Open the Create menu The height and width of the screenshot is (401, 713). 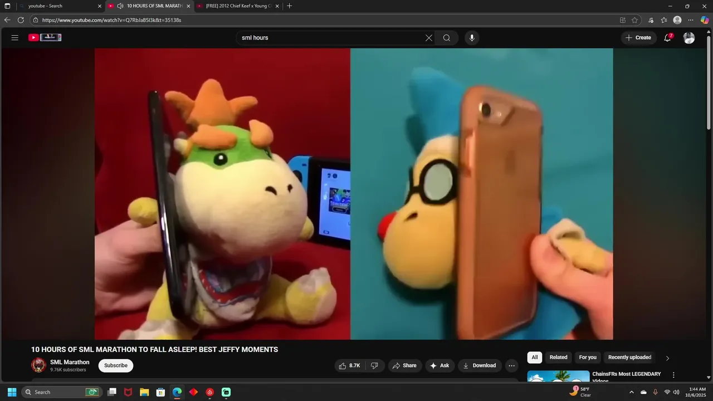pyautogui.click(x=638, y=38)
